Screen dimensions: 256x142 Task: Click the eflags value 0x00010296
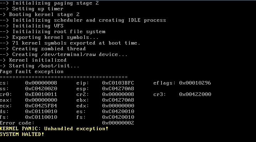[x=195, y=83]
